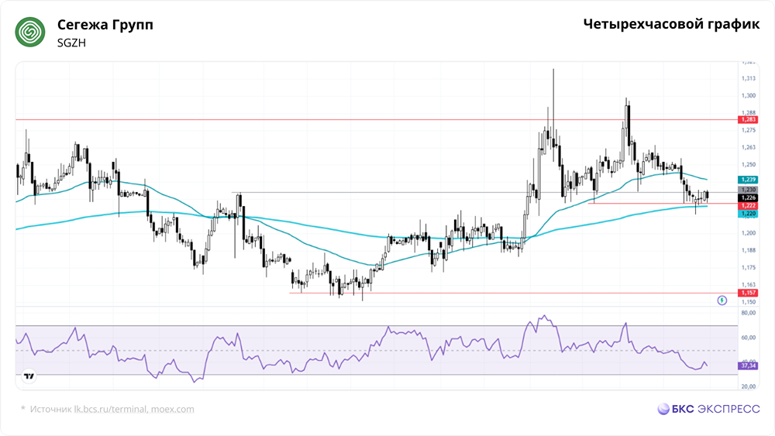Select the red 1,283 resistance price label
The width and height of the screenshot is (775, 436).
[748, 119]
